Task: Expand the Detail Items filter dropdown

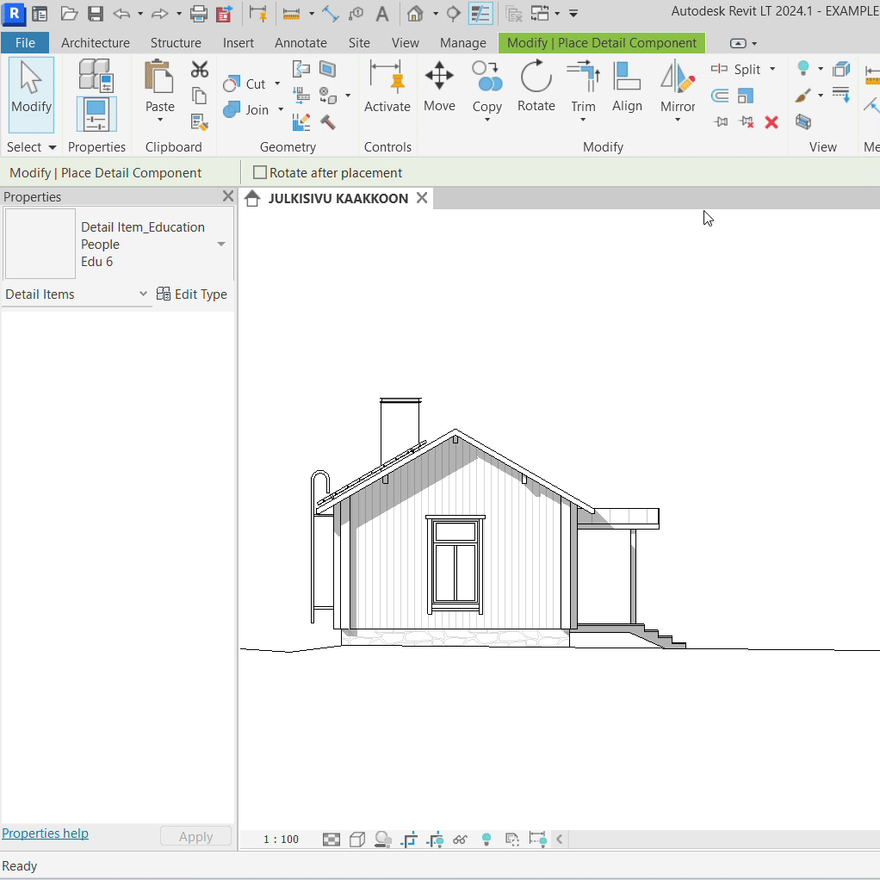Action: click(x=143, y=294)
